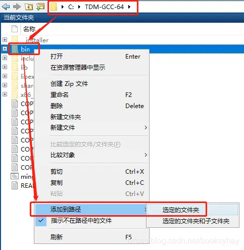
Task: Click C: drive in address path
Action: click(71, 7)
